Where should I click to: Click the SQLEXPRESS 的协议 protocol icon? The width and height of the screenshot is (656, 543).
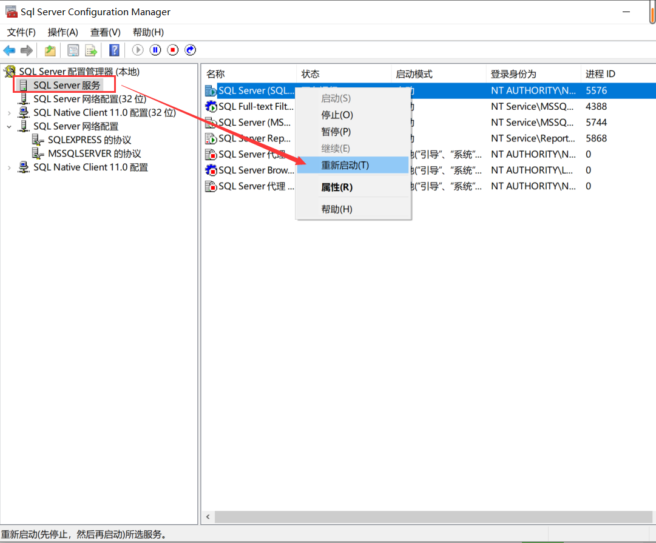(38, 140)
